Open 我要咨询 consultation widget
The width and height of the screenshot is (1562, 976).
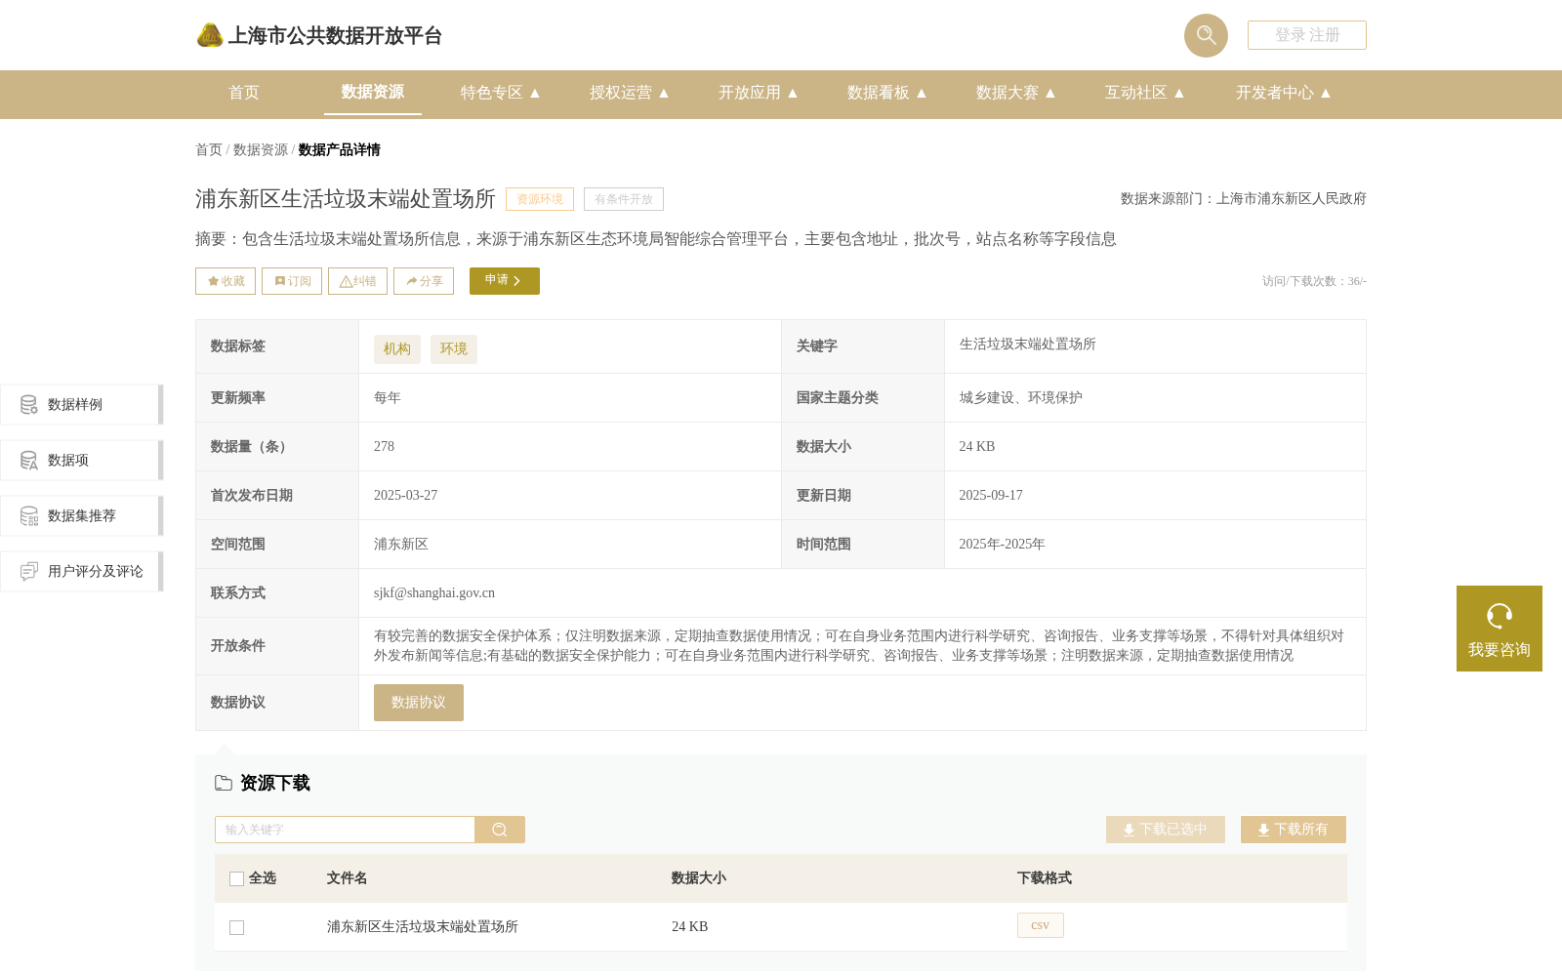click(1500, 629)
